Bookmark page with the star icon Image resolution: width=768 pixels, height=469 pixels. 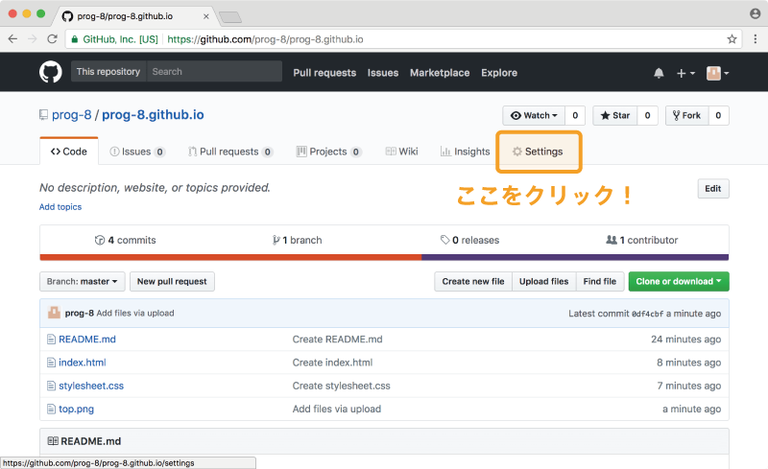[x=732, y=39]
